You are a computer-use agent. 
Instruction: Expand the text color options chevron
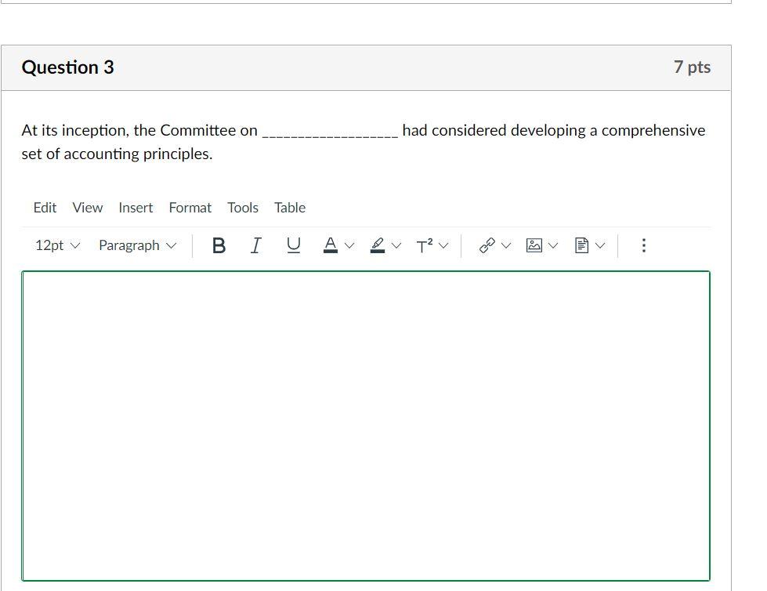click(349, 245)
